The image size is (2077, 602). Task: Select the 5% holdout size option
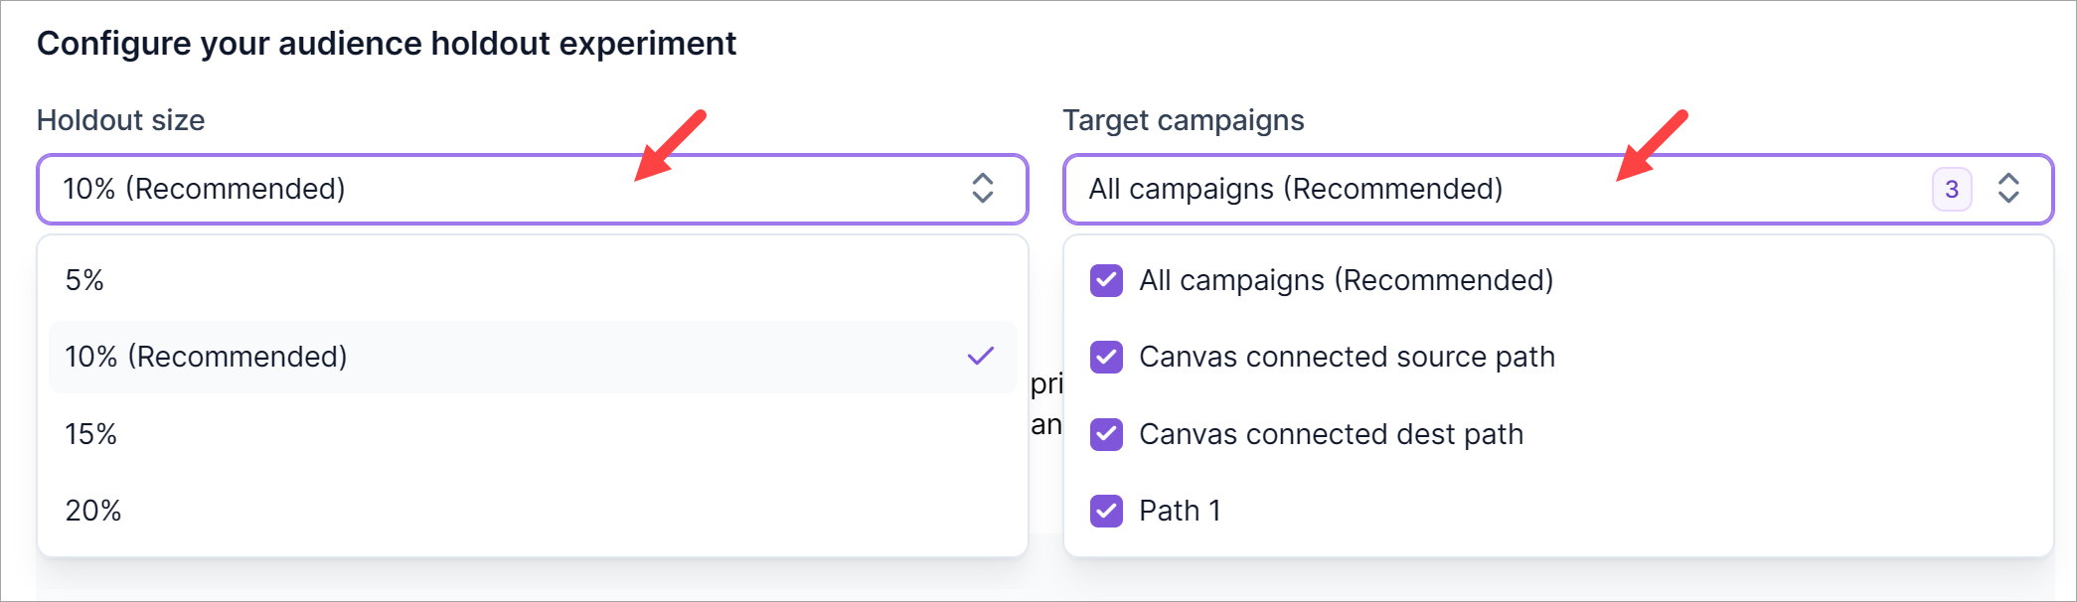coord(84,280)
